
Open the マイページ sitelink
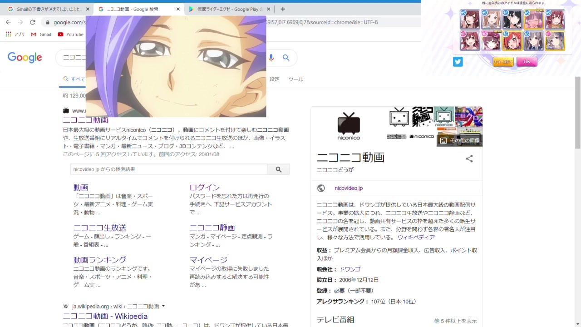[x=208, y=260]
